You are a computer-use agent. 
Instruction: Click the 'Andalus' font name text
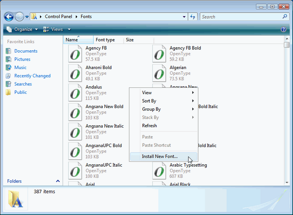[x=94, y=87]
